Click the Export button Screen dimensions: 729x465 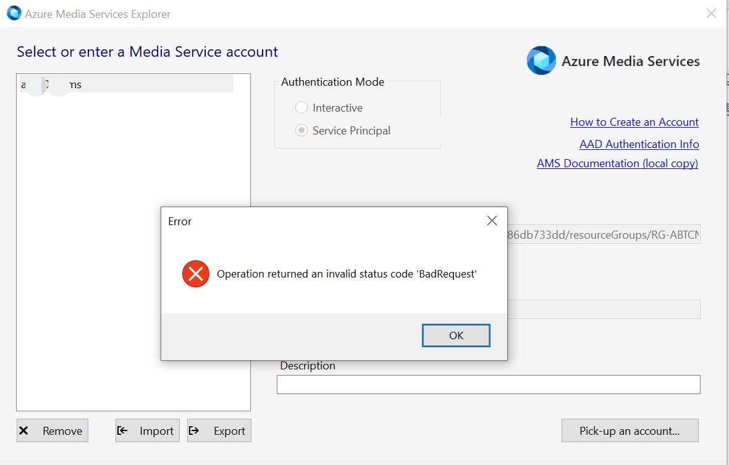click(x=219, y=430)
